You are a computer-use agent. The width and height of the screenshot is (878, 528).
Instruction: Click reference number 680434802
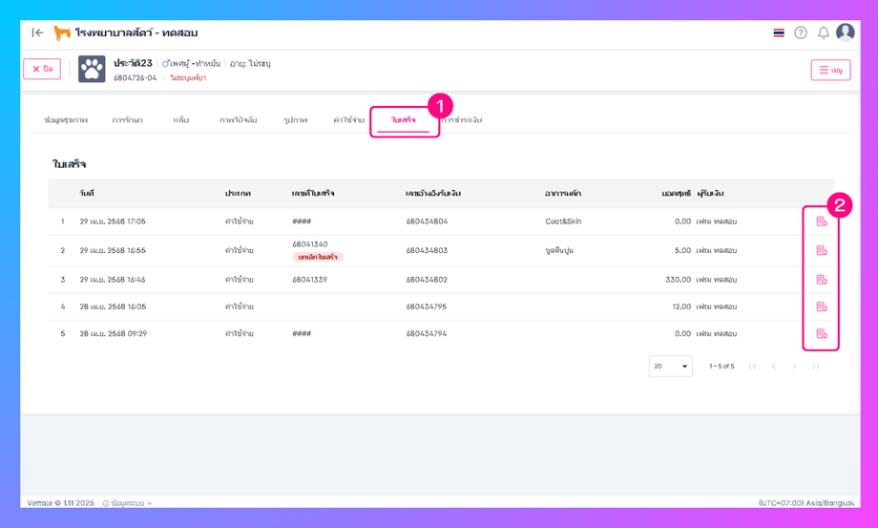pos(427,280)
